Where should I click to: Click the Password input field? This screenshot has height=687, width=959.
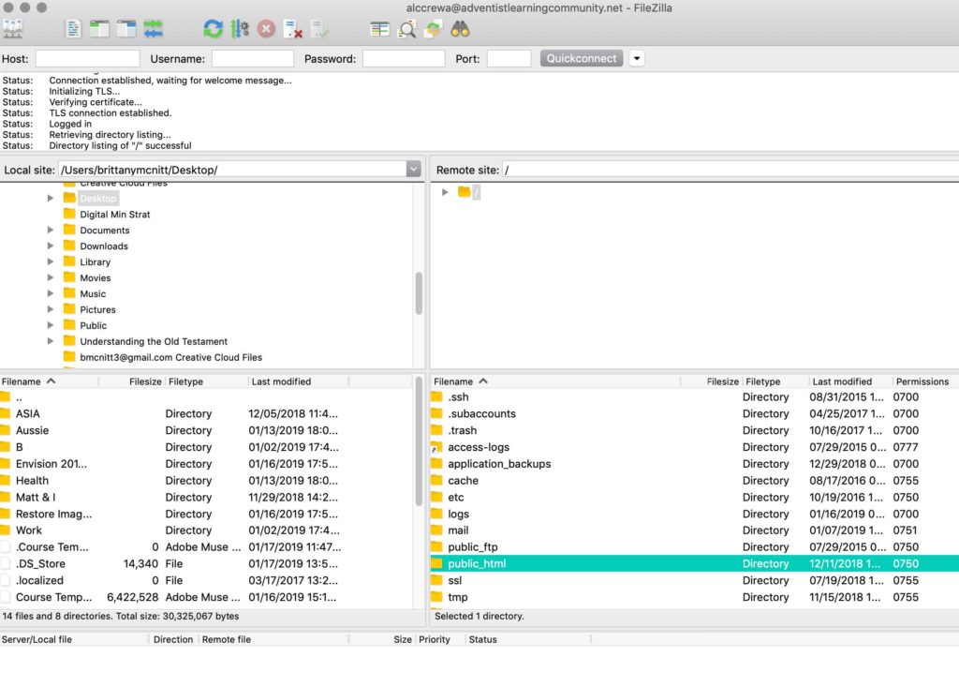[404, 59]
